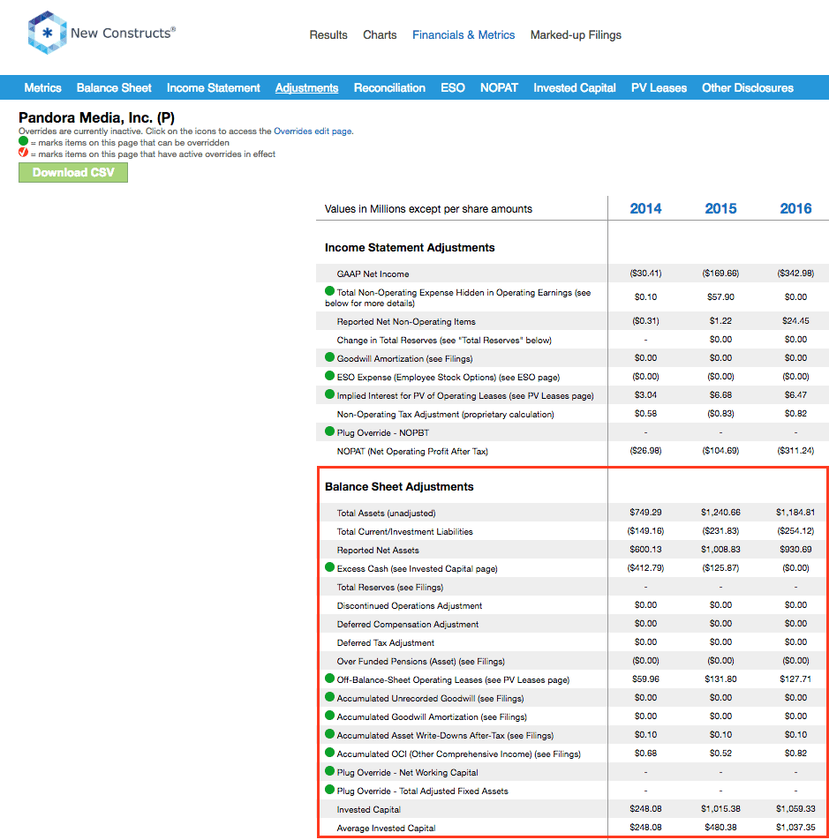Open override icon for ESO Expense row
Viewport: 829px width, 840px height.
[x=329, y=376]
